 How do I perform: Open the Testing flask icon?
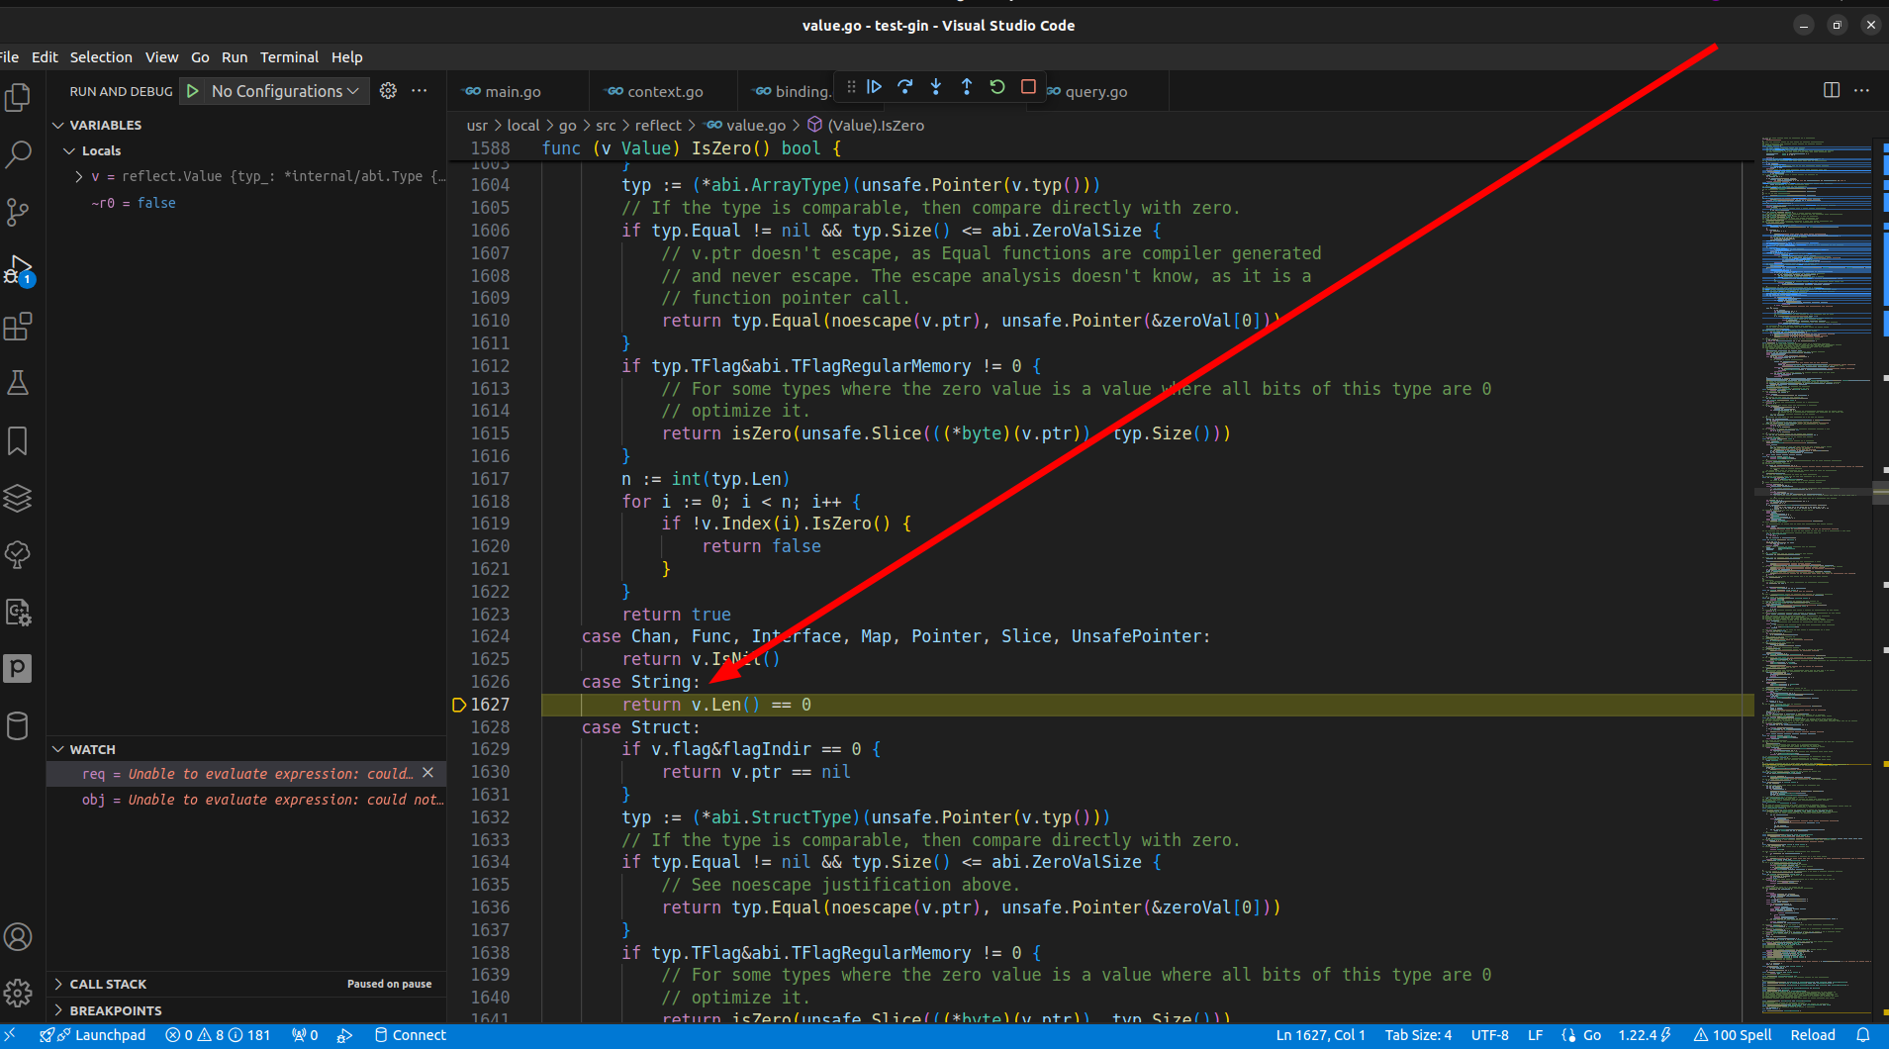pyautogui.click(x=18, y=383)
